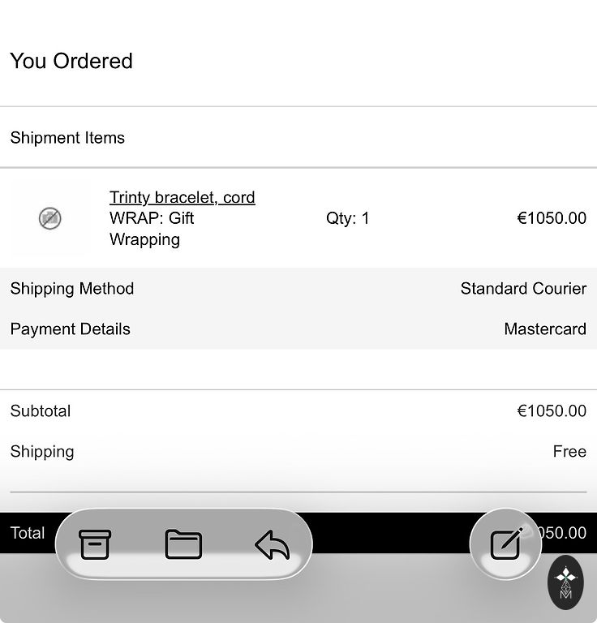Image resolution: width=597 pixels, height=623 pixels.
Task: Compose a new message
Action: [506, 544]
